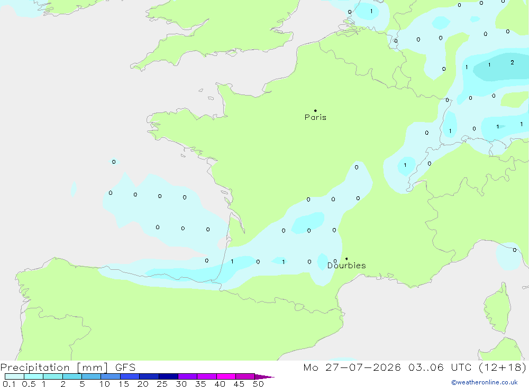Image resolution: width=529 pixels, height=387 pixels.
Task: Click the '15' legend scale label
Action: pos(124,384)
